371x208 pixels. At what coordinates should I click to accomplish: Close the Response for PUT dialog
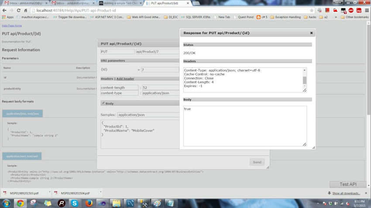coord(311,33)
